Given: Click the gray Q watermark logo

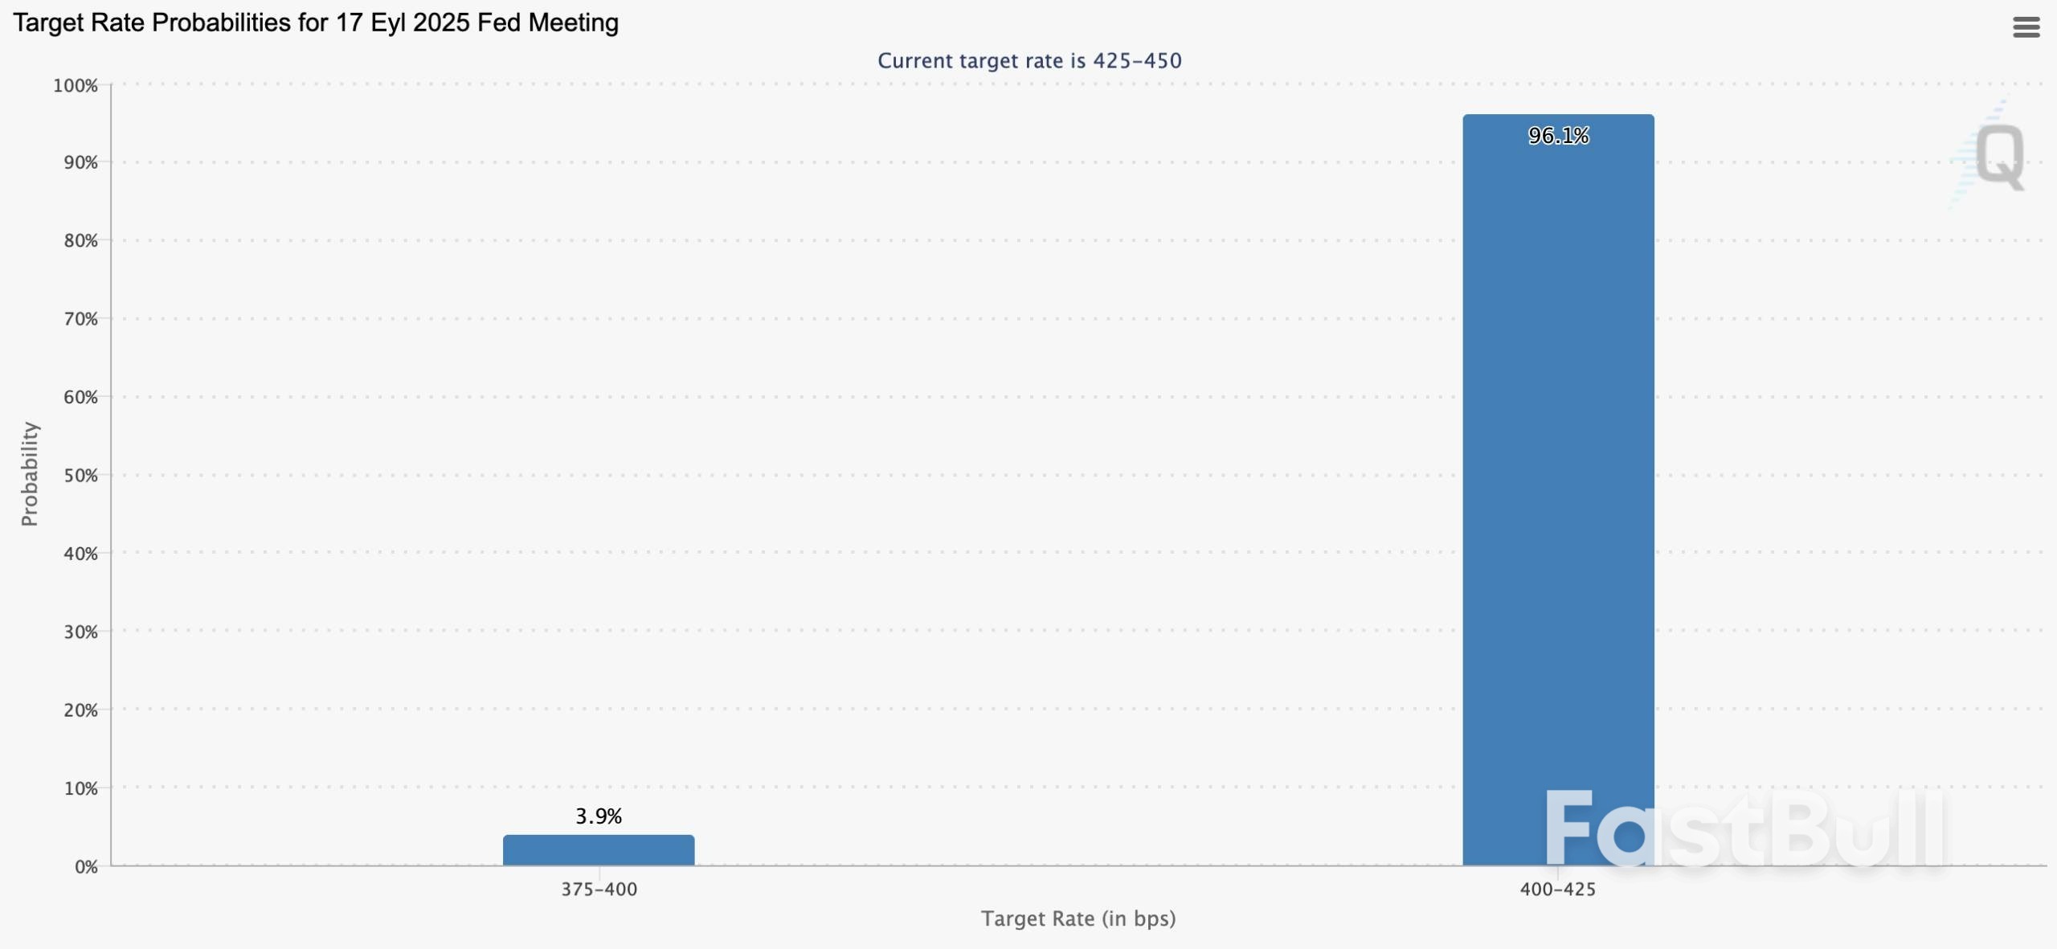Looking at the screenshot, I should 1998,156.
